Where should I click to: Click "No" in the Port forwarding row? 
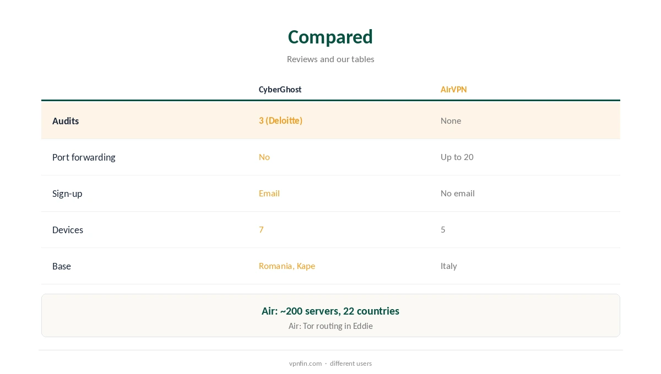[x=264, y=157]
